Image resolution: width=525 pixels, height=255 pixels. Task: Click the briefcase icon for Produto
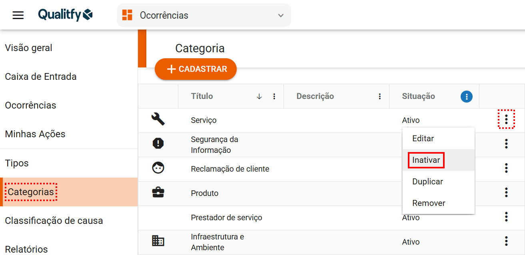click(x=158, y=193)
